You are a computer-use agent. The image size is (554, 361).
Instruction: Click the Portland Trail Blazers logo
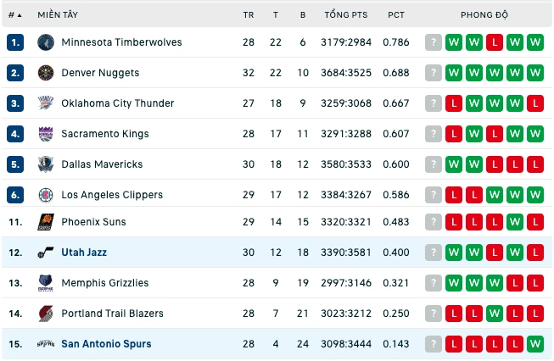46,314
